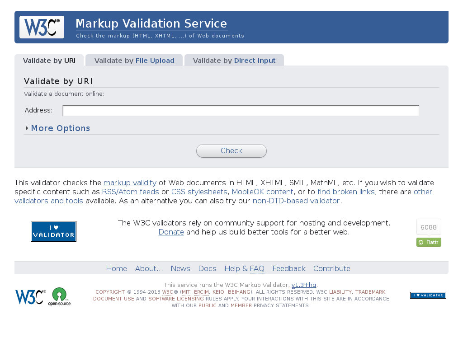Open the v1.3+hg version link
Viewport: 463px width, 347px height.
coord(303,285)
